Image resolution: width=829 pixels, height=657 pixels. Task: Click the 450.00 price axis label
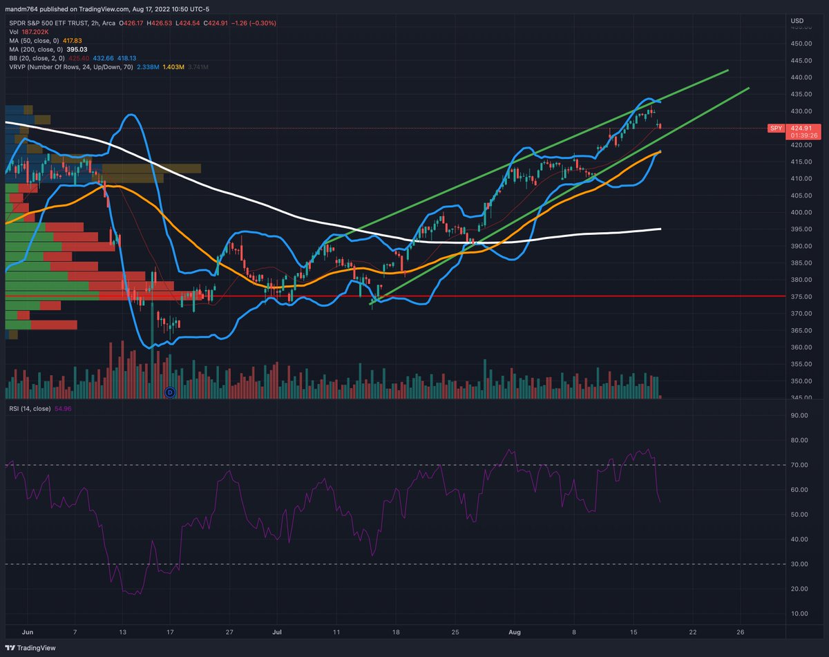[x=801, y=44]
